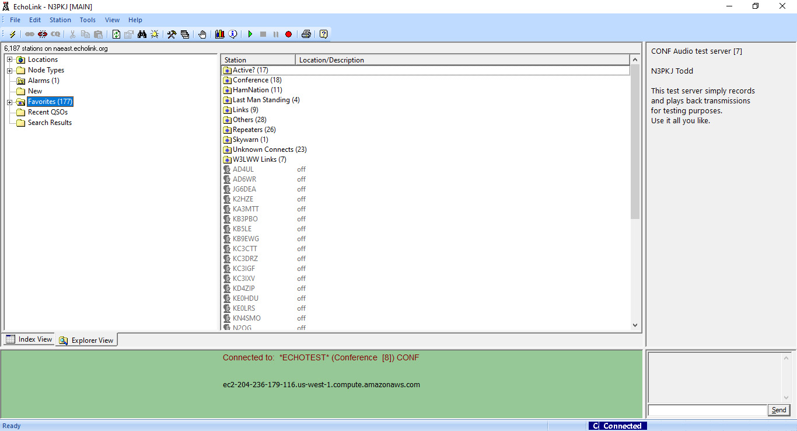Viewport: 797px width, 431px height.
Task: Select station AD4UL in the list
Action: pos(243,169)
